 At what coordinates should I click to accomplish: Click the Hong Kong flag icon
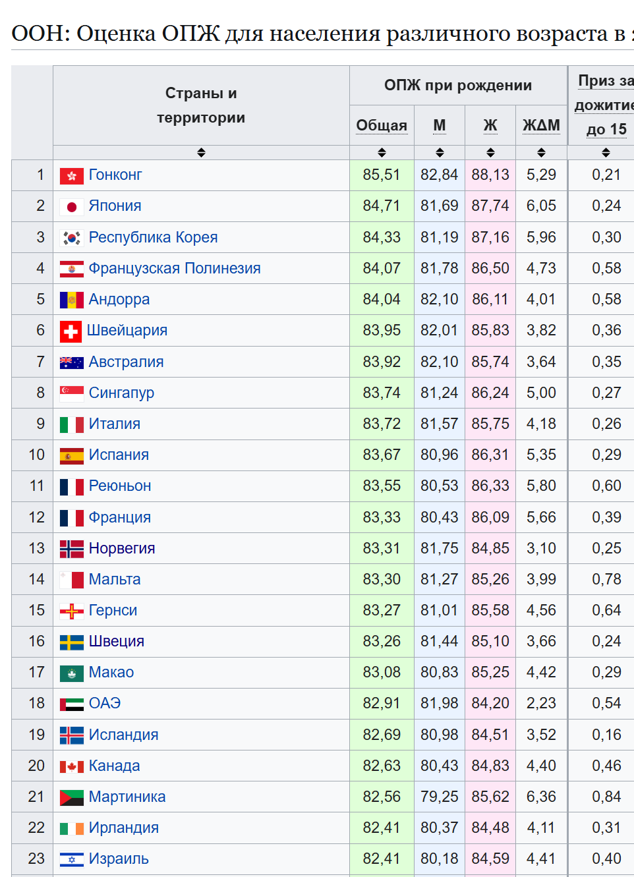tap(71, 176)
